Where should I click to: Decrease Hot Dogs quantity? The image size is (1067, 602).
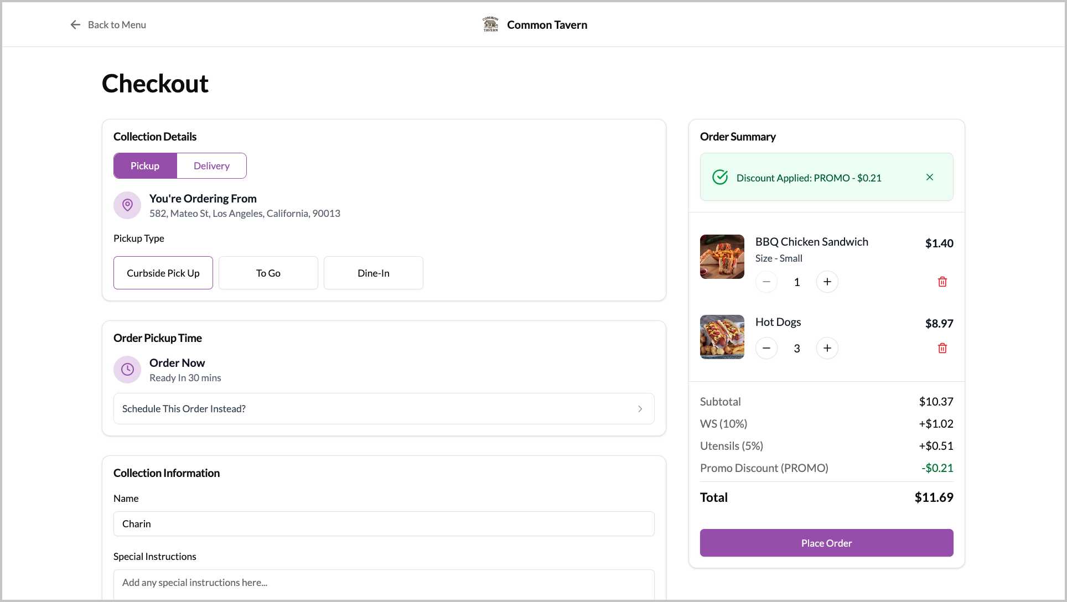click(766, 348)
